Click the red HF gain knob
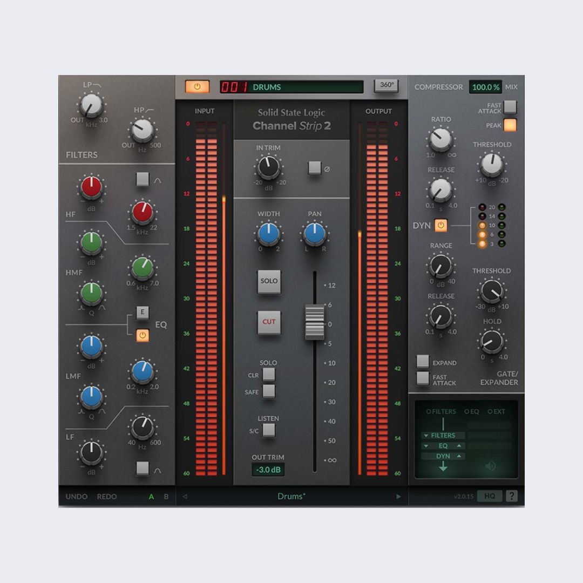The width and height of the screenshot is (583, 583). [x=91, y=187]
